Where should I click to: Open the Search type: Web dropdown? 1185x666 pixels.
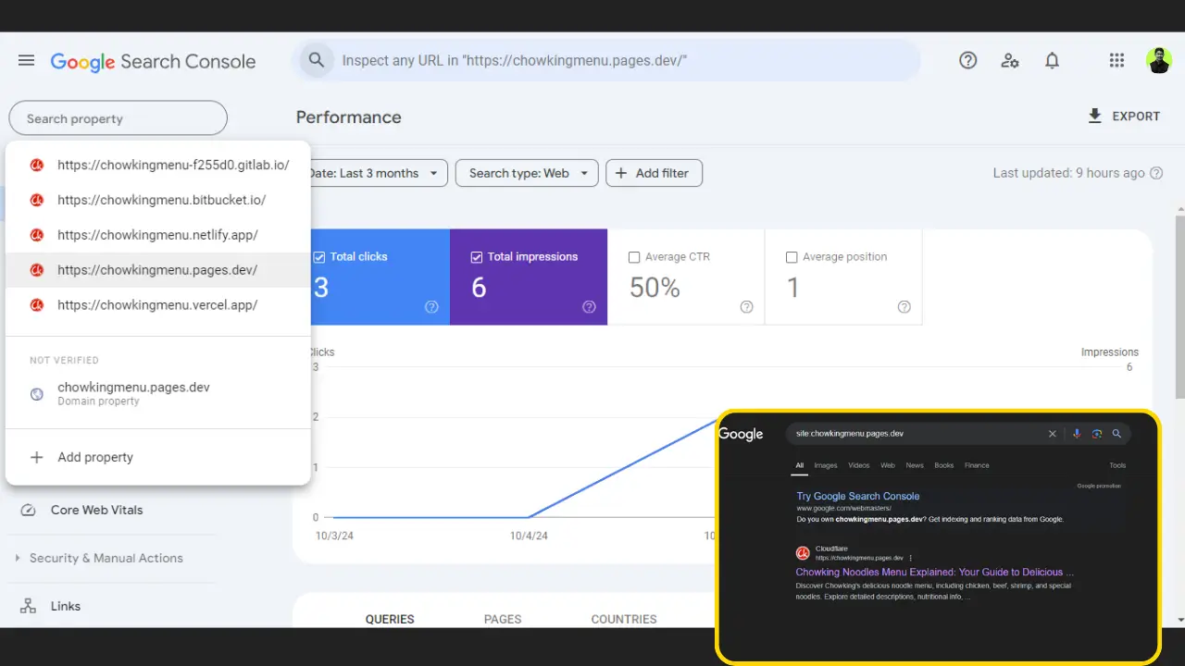pos(526,173)
